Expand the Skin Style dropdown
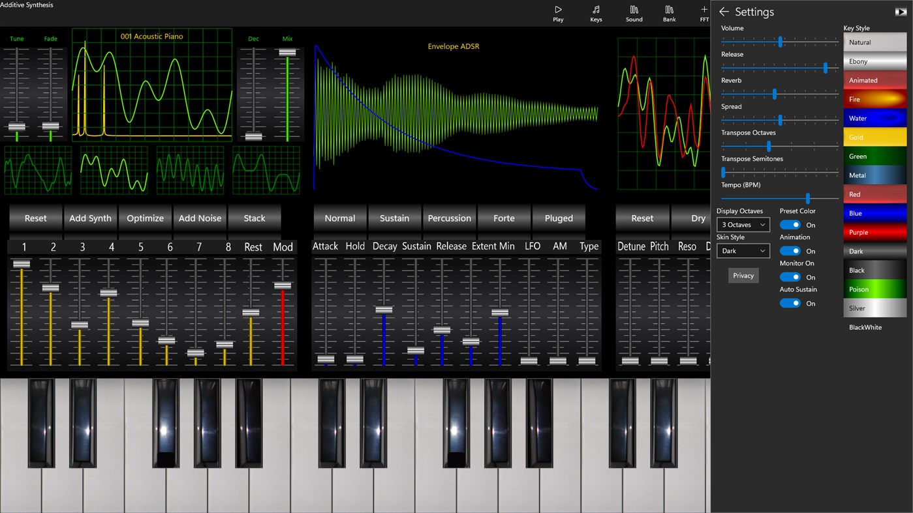 pyautogui.click(x=743, y=250)
